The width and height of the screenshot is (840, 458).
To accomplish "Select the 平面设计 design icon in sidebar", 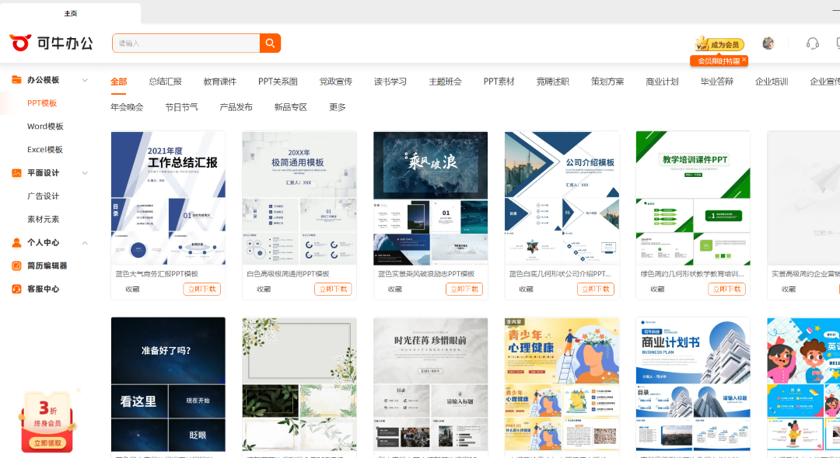I will pos(17,172).
